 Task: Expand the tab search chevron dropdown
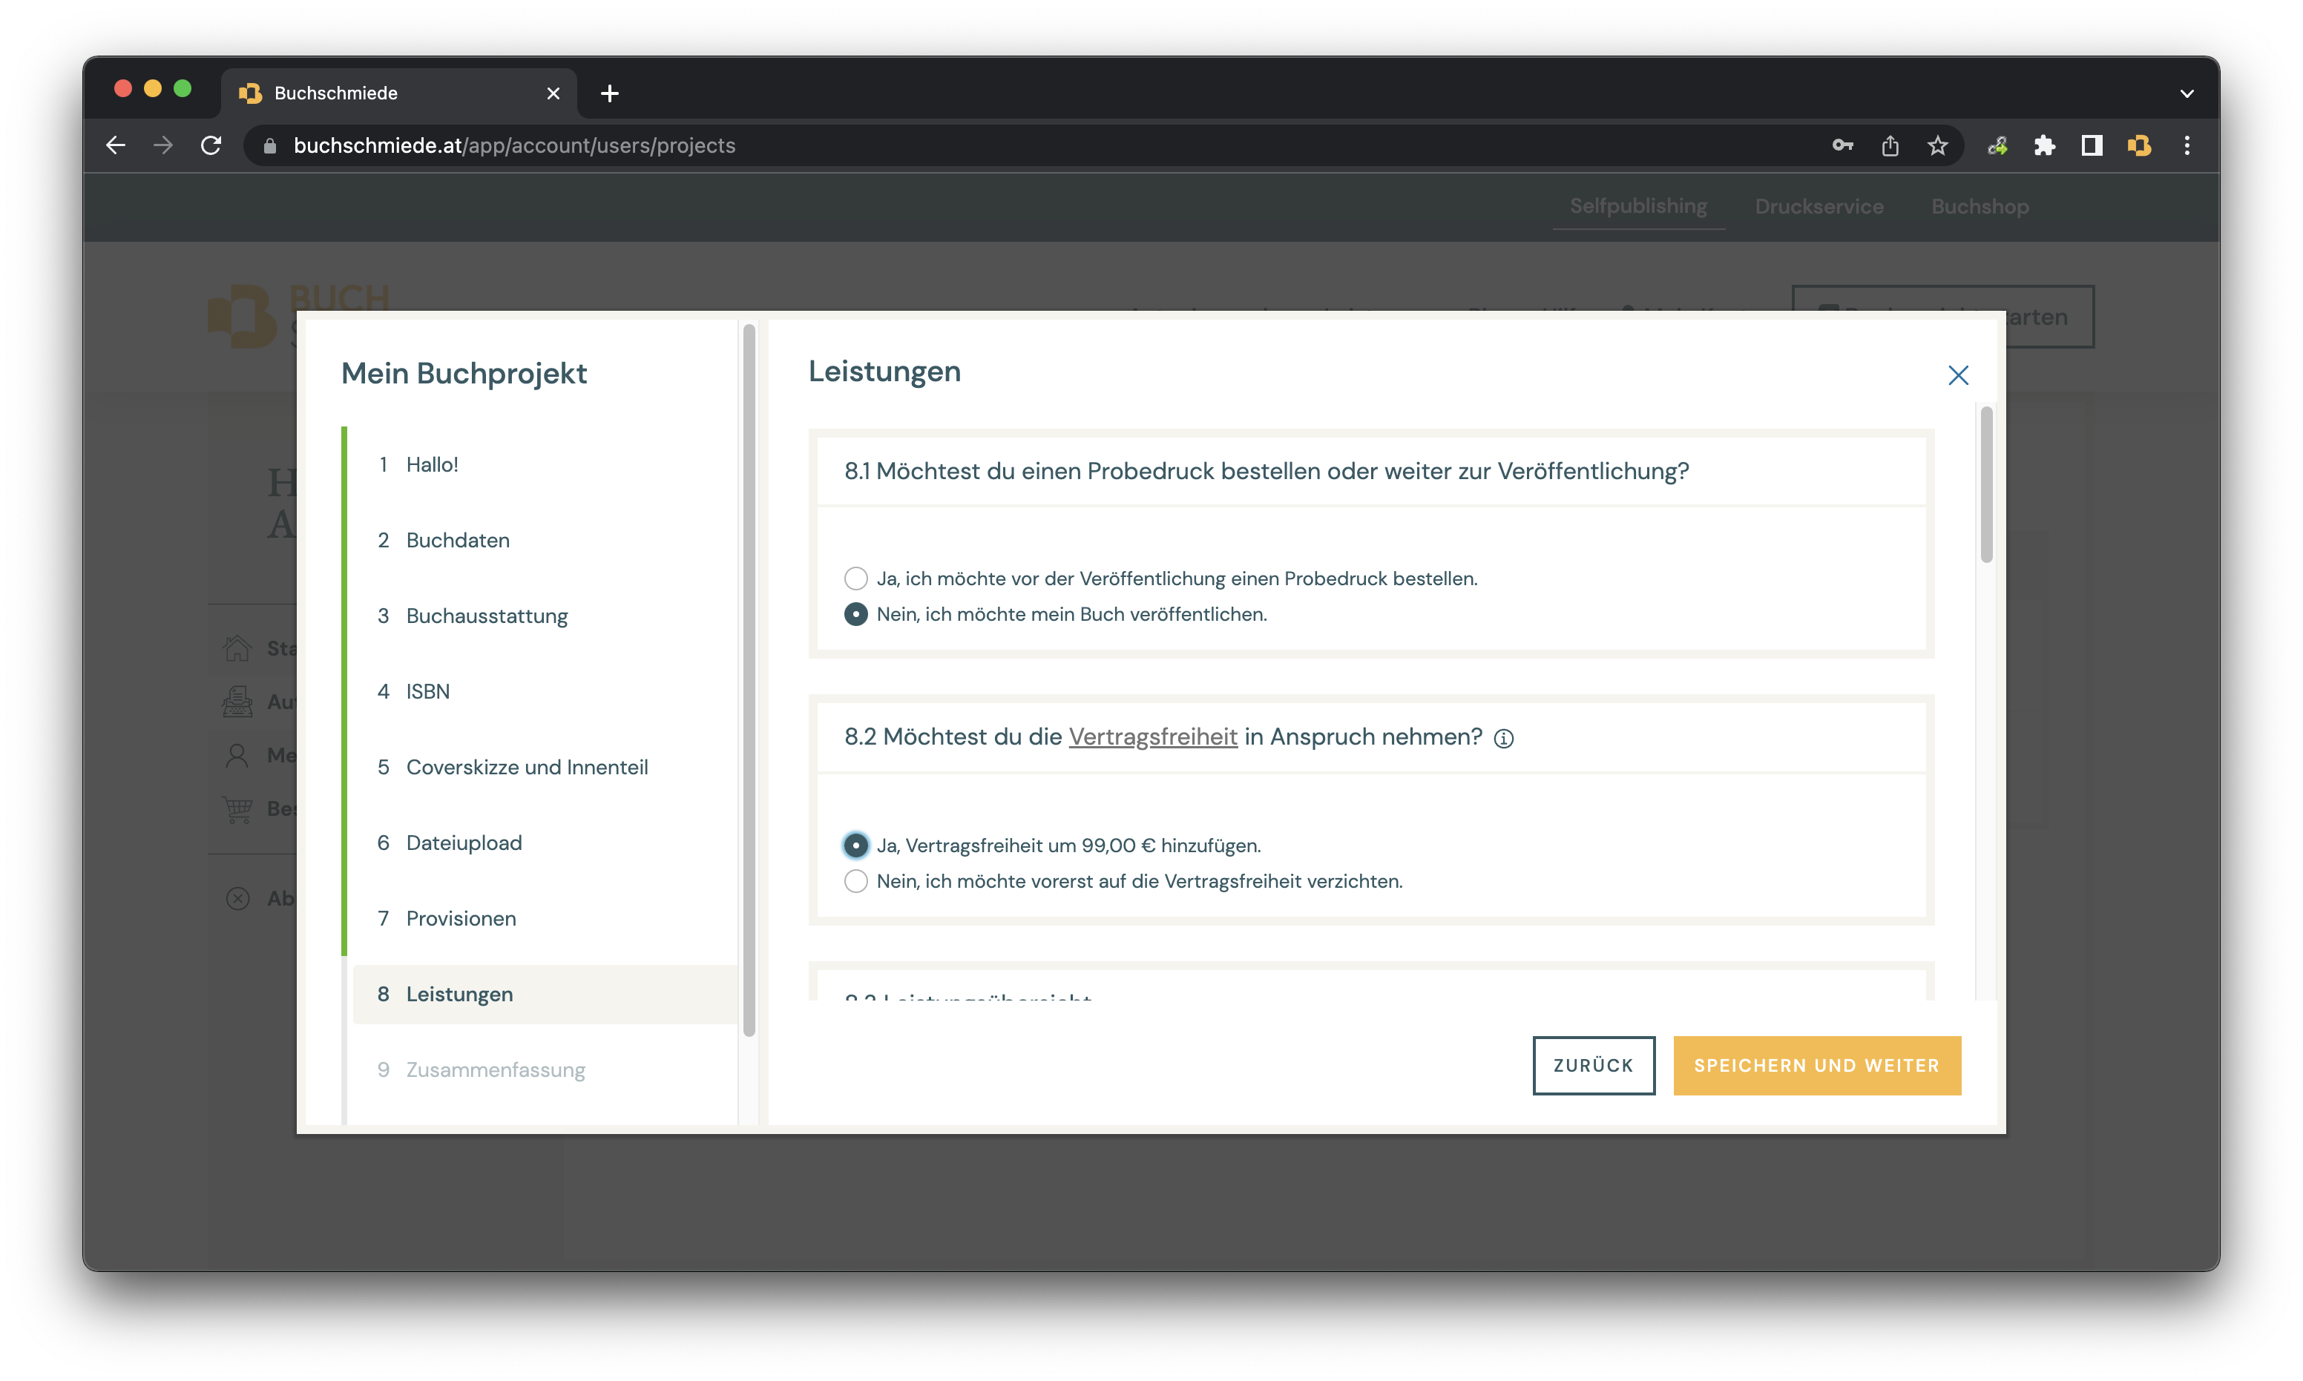click(2187, 93)
